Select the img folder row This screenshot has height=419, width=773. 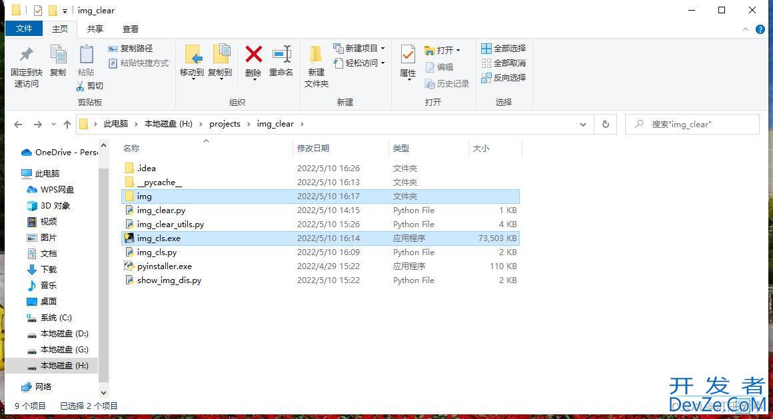coord(320,197)
